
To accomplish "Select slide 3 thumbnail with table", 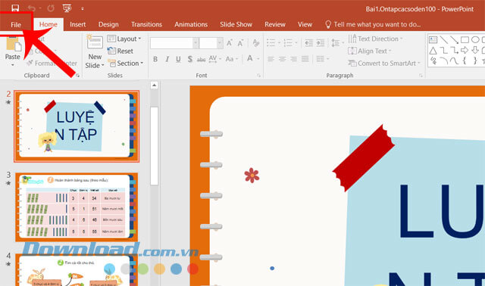I will (77, 207).
